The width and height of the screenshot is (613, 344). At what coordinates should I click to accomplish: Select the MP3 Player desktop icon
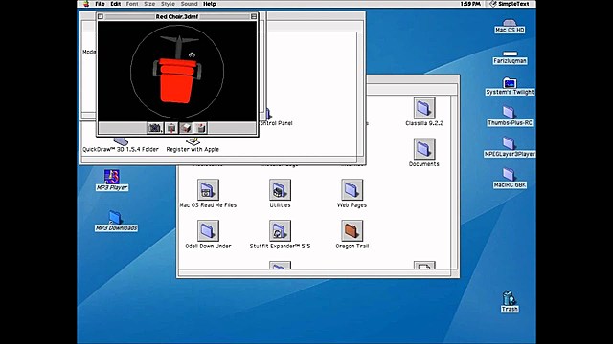point(112,181)
